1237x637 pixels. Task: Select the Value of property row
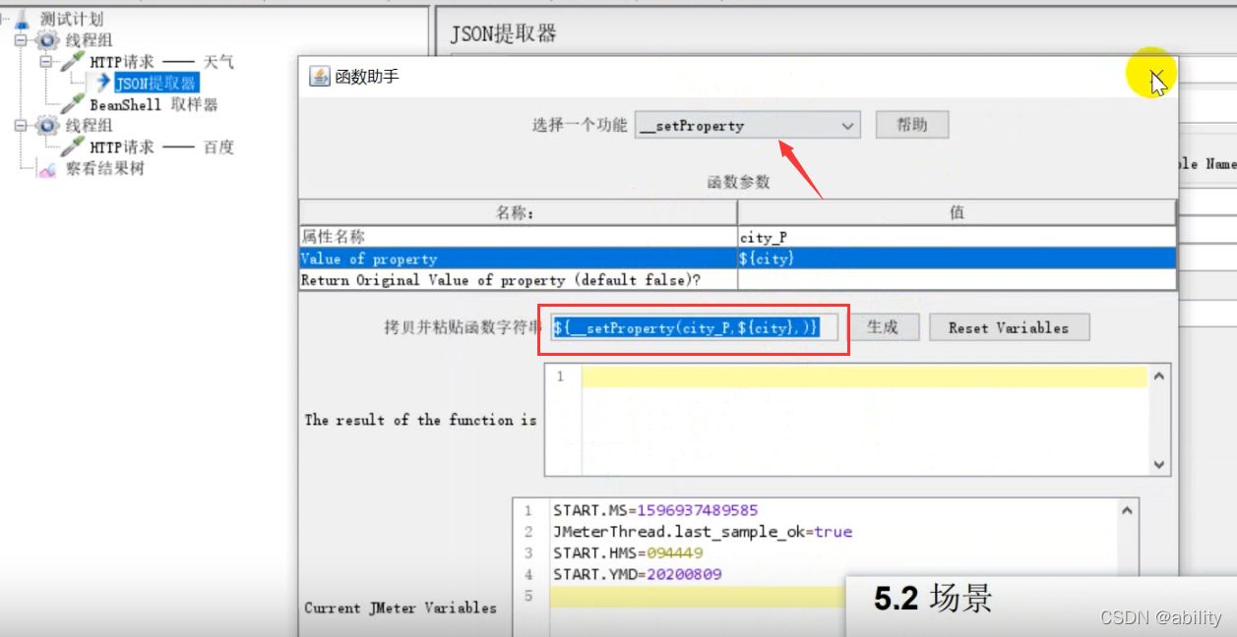pyautogui.click(x=738, y=259)
